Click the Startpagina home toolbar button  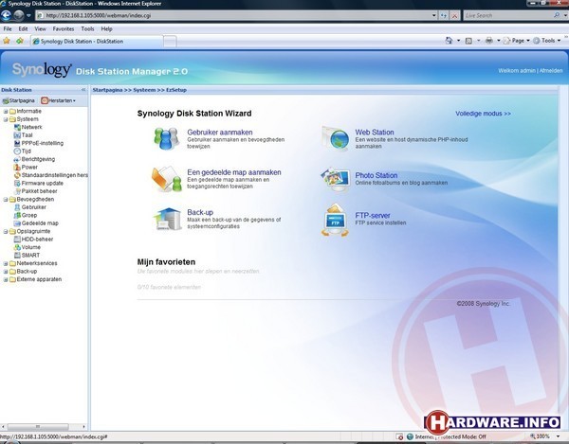[19, 100]
